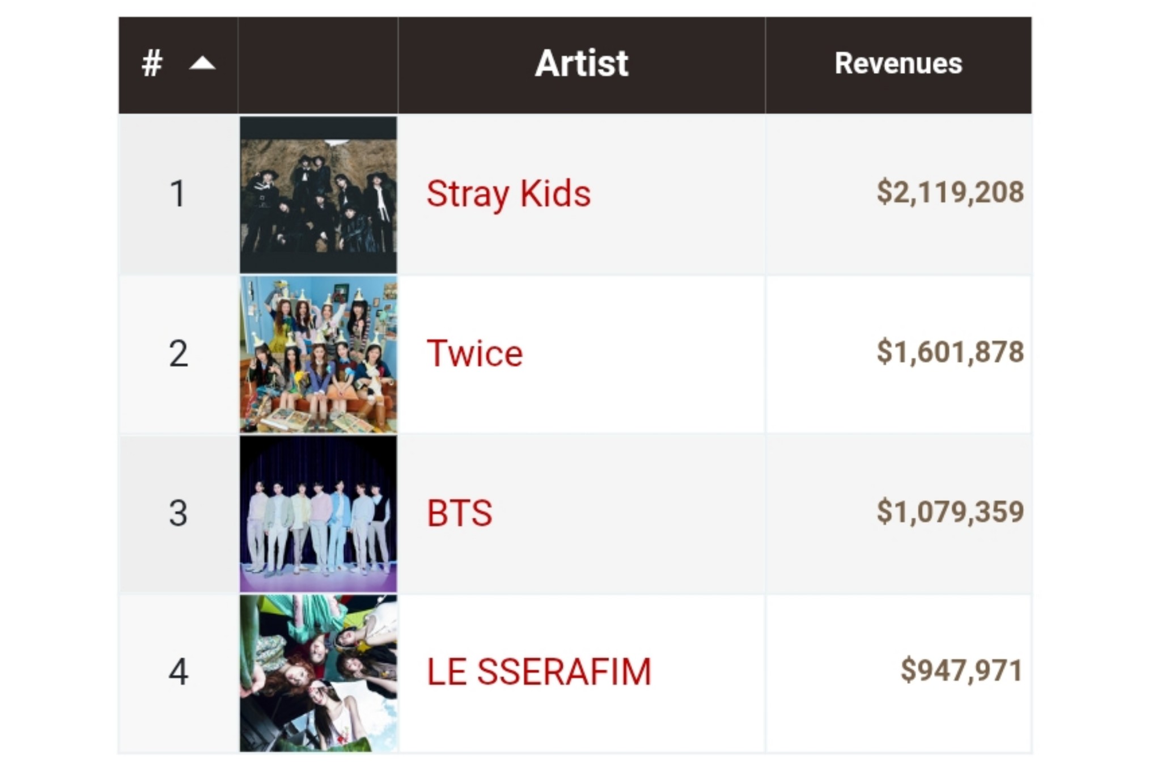Image resolution: width=1161 pixels, height=774 pixels.
Task: Sort table by Artist column header
Action: tap(581, 63)
